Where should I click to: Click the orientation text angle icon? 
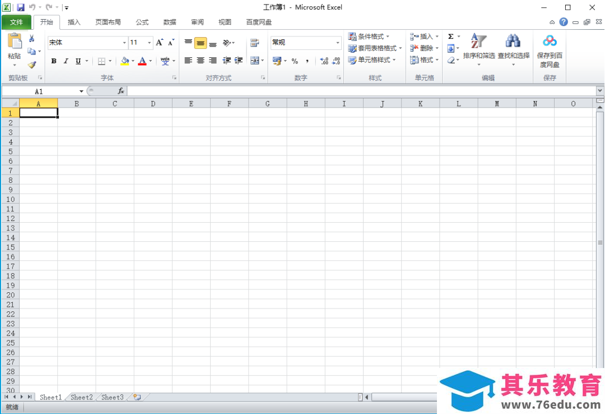[227, 43]
